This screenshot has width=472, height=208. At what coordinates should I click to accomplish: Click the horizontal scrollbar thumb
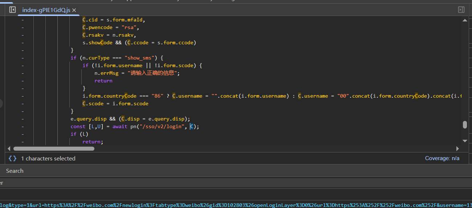click(x=54, y=148)
